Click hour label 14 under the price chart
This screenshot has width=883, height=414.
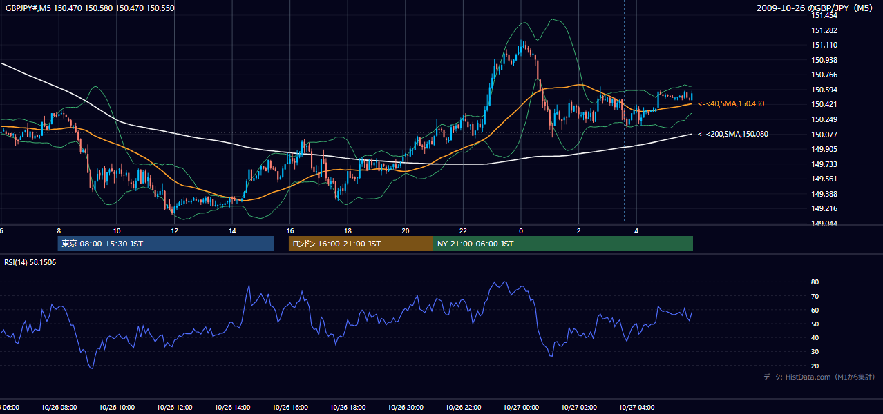click(232, 230)
